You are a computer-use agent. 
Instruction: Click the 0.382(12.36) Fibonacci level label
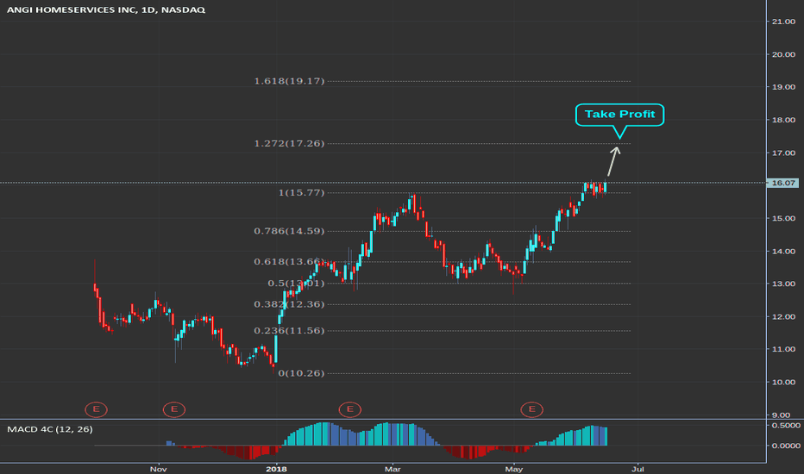pos(289,304)
